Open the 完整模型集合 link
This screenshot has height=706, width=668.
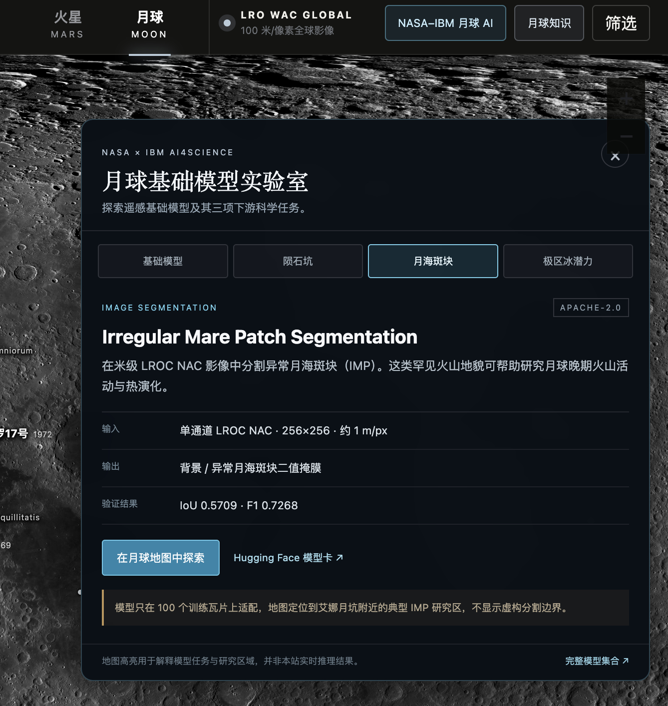597,661
